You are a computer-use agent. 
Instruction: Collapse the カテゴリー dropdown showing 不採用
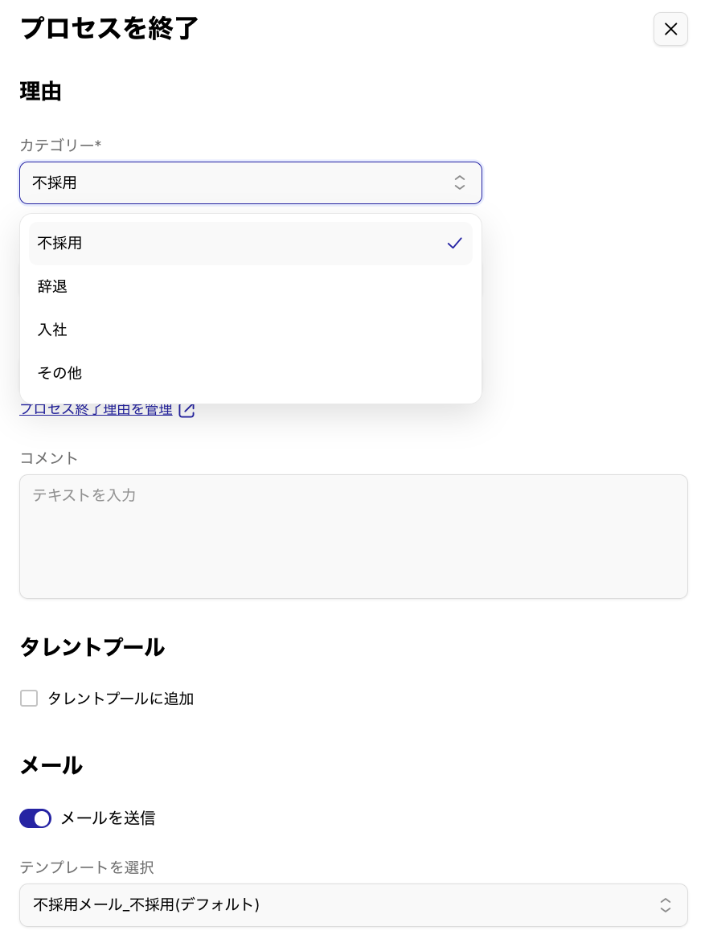point(241,182)
